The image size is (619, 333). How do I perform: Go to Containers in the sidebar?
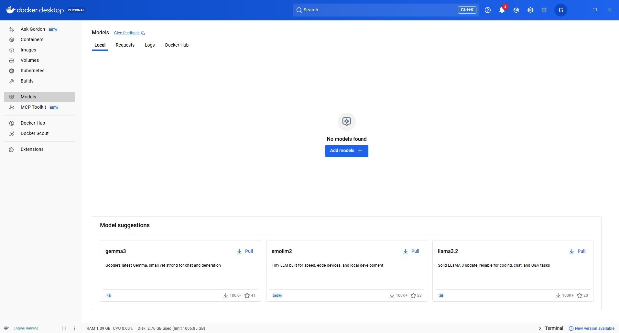coord(39,40)
